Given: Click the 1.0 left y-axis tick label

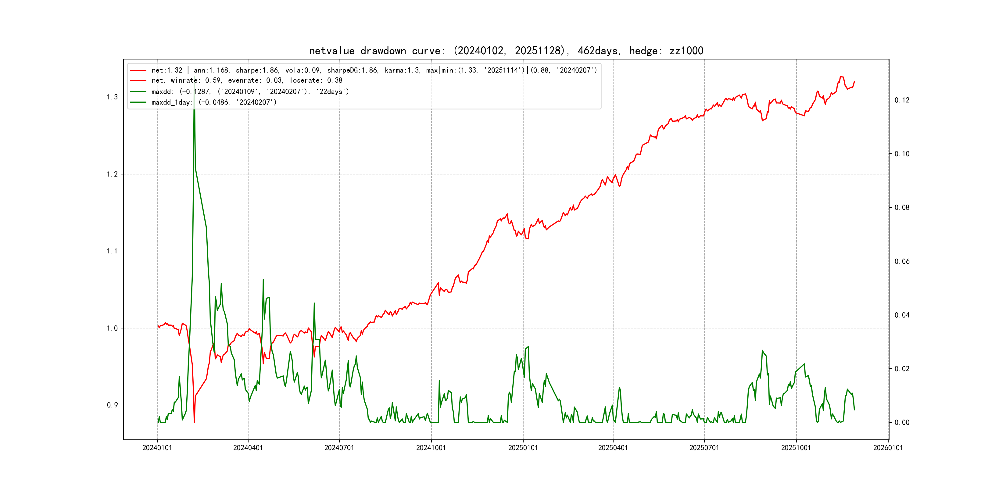Looking at the screenshot, I should (113, 328).
